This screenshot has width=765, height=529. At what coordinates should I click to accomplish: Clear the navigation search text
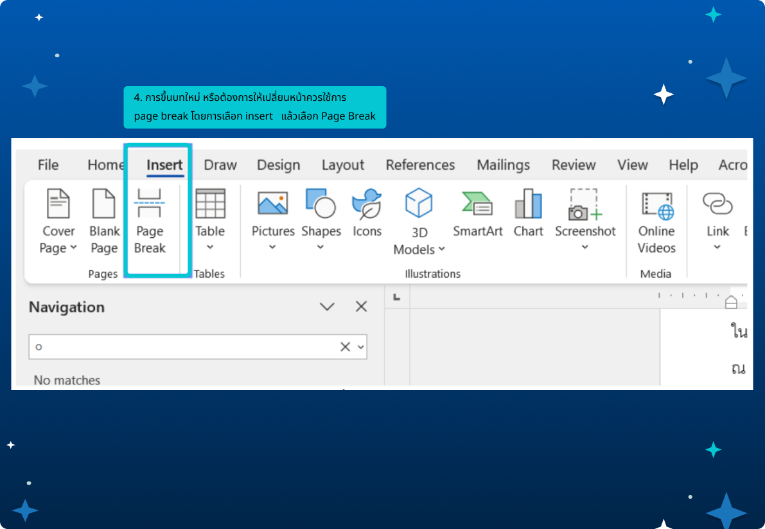pos(345,347)
